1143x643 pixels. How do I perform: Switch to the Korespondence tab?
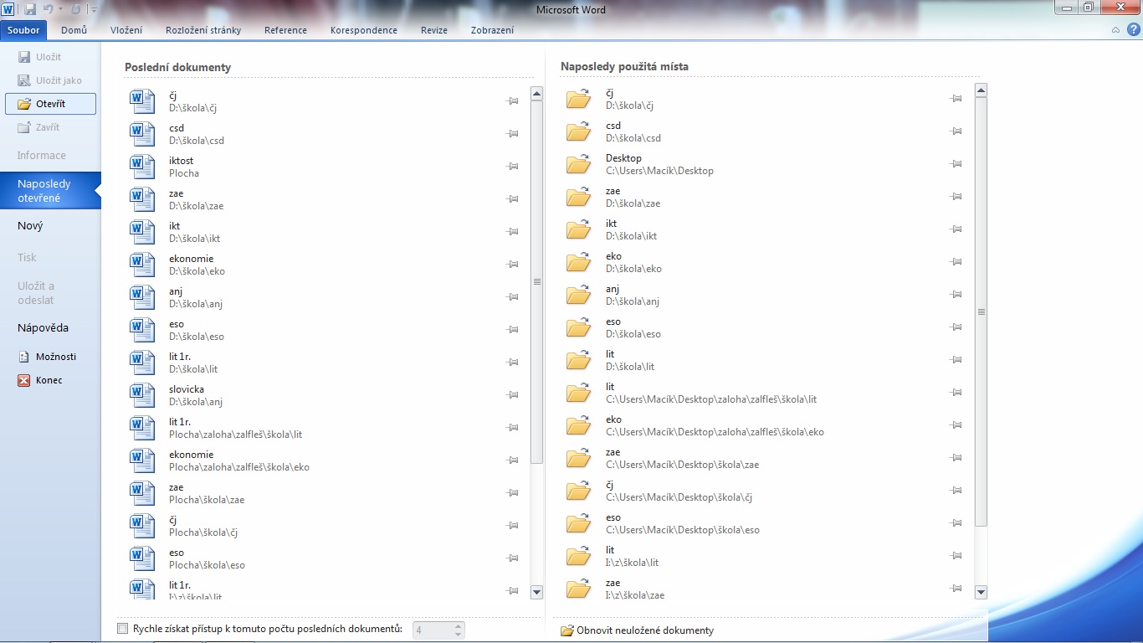click(x=364, y=30)
